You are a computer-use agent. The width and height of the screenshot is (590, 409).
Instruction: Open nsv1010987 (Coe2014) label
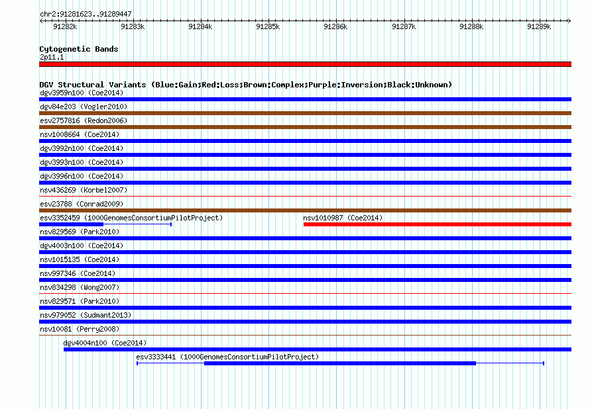(x=343, y=218)
